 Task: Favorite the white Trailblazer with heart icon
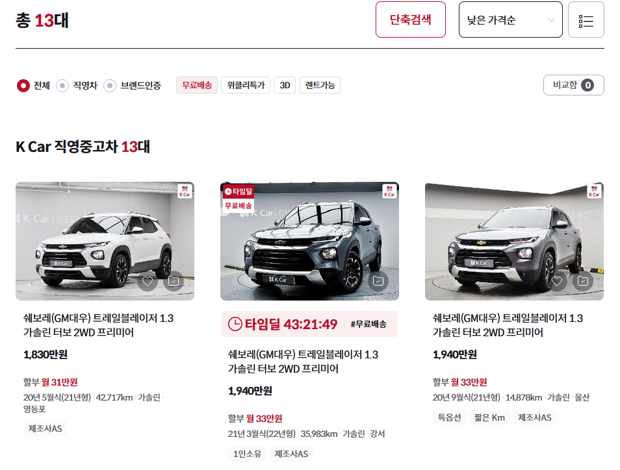pos(148,281)
